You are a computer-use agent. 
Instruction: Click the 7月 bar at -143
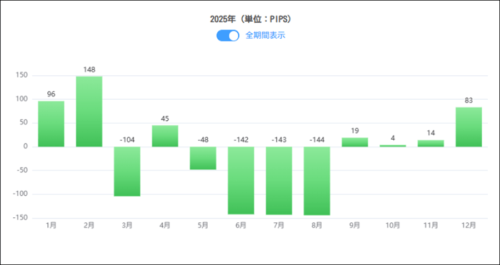pos(279,180)
